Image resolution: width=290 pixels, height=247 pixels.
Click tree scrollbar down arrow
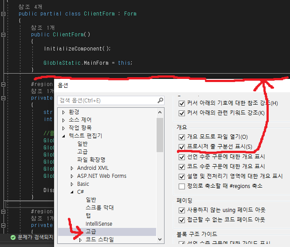click(160, 239)
